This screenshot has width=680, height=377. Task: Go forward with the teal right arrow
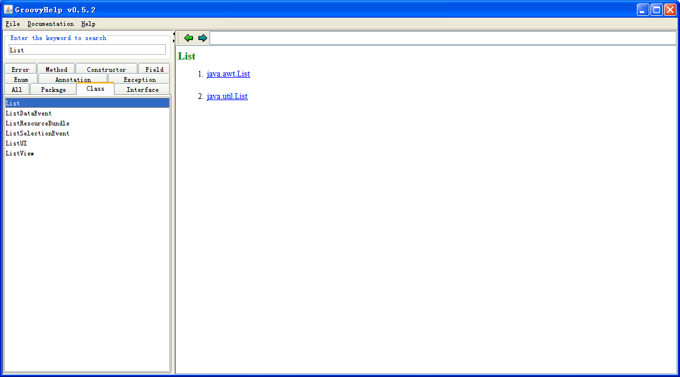(202, 38)
